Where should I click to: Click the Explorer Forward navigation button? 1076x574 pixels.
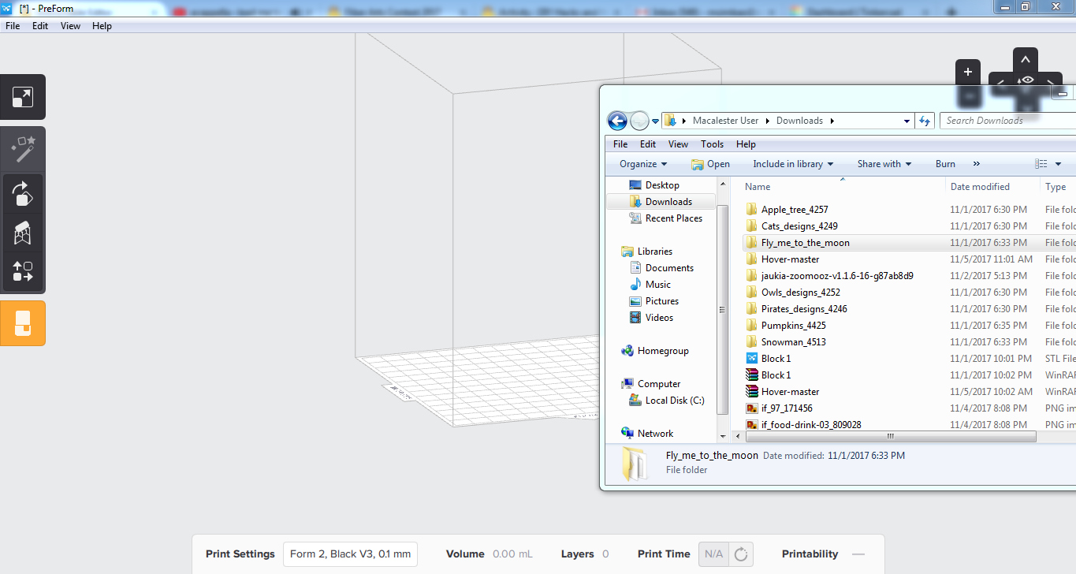click(x=639, y=121)
